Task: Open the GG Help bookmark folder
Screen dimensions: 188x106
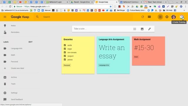Action: pos(168,10)
